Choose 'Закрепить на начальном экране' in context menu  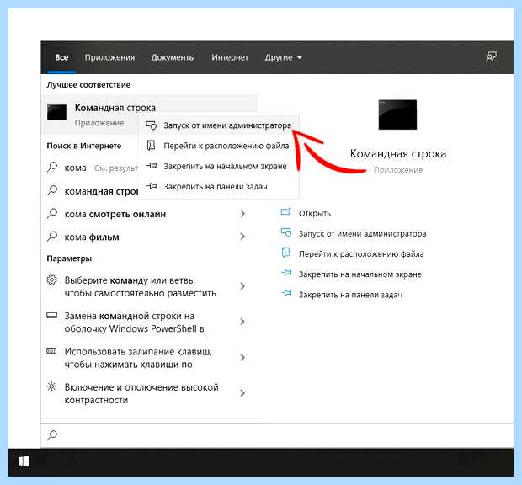pos(219,166)
